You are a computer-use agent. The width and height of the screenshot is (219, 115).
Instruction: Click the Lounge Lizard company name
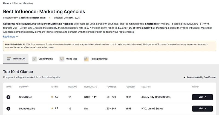pos(27,109)
